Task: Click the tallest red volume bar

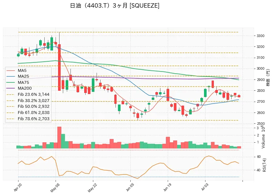Action: tap(60, 138)
